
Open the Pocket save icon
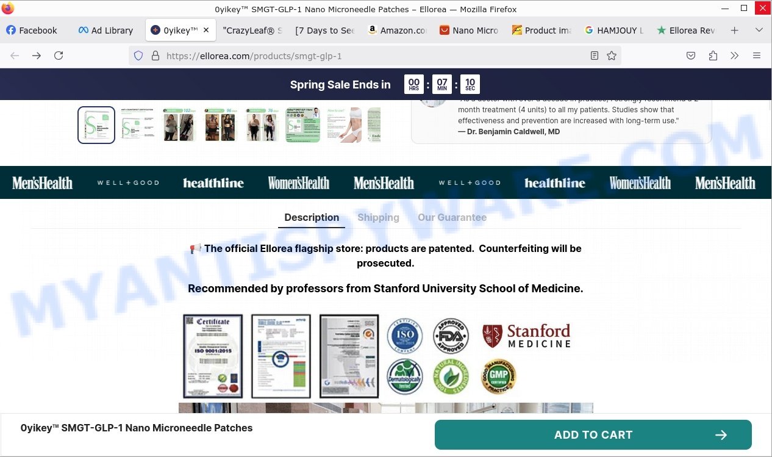pyautogui.click(x=691, y=56)
